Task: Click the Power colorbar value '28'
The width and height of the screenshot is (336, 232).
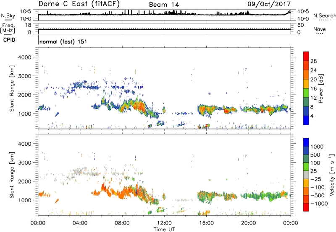Action: [x=313, y=61]
